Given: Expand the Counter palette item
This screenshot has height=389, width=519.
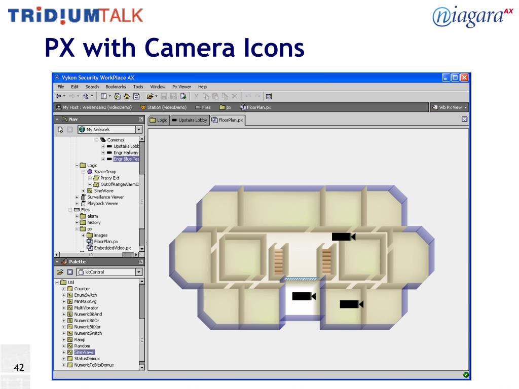Looking at the screenshot, I should coord(63,289).
